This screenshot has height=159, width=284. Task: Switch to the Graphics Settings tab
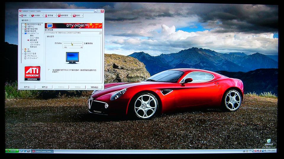(x=25, y=20)
